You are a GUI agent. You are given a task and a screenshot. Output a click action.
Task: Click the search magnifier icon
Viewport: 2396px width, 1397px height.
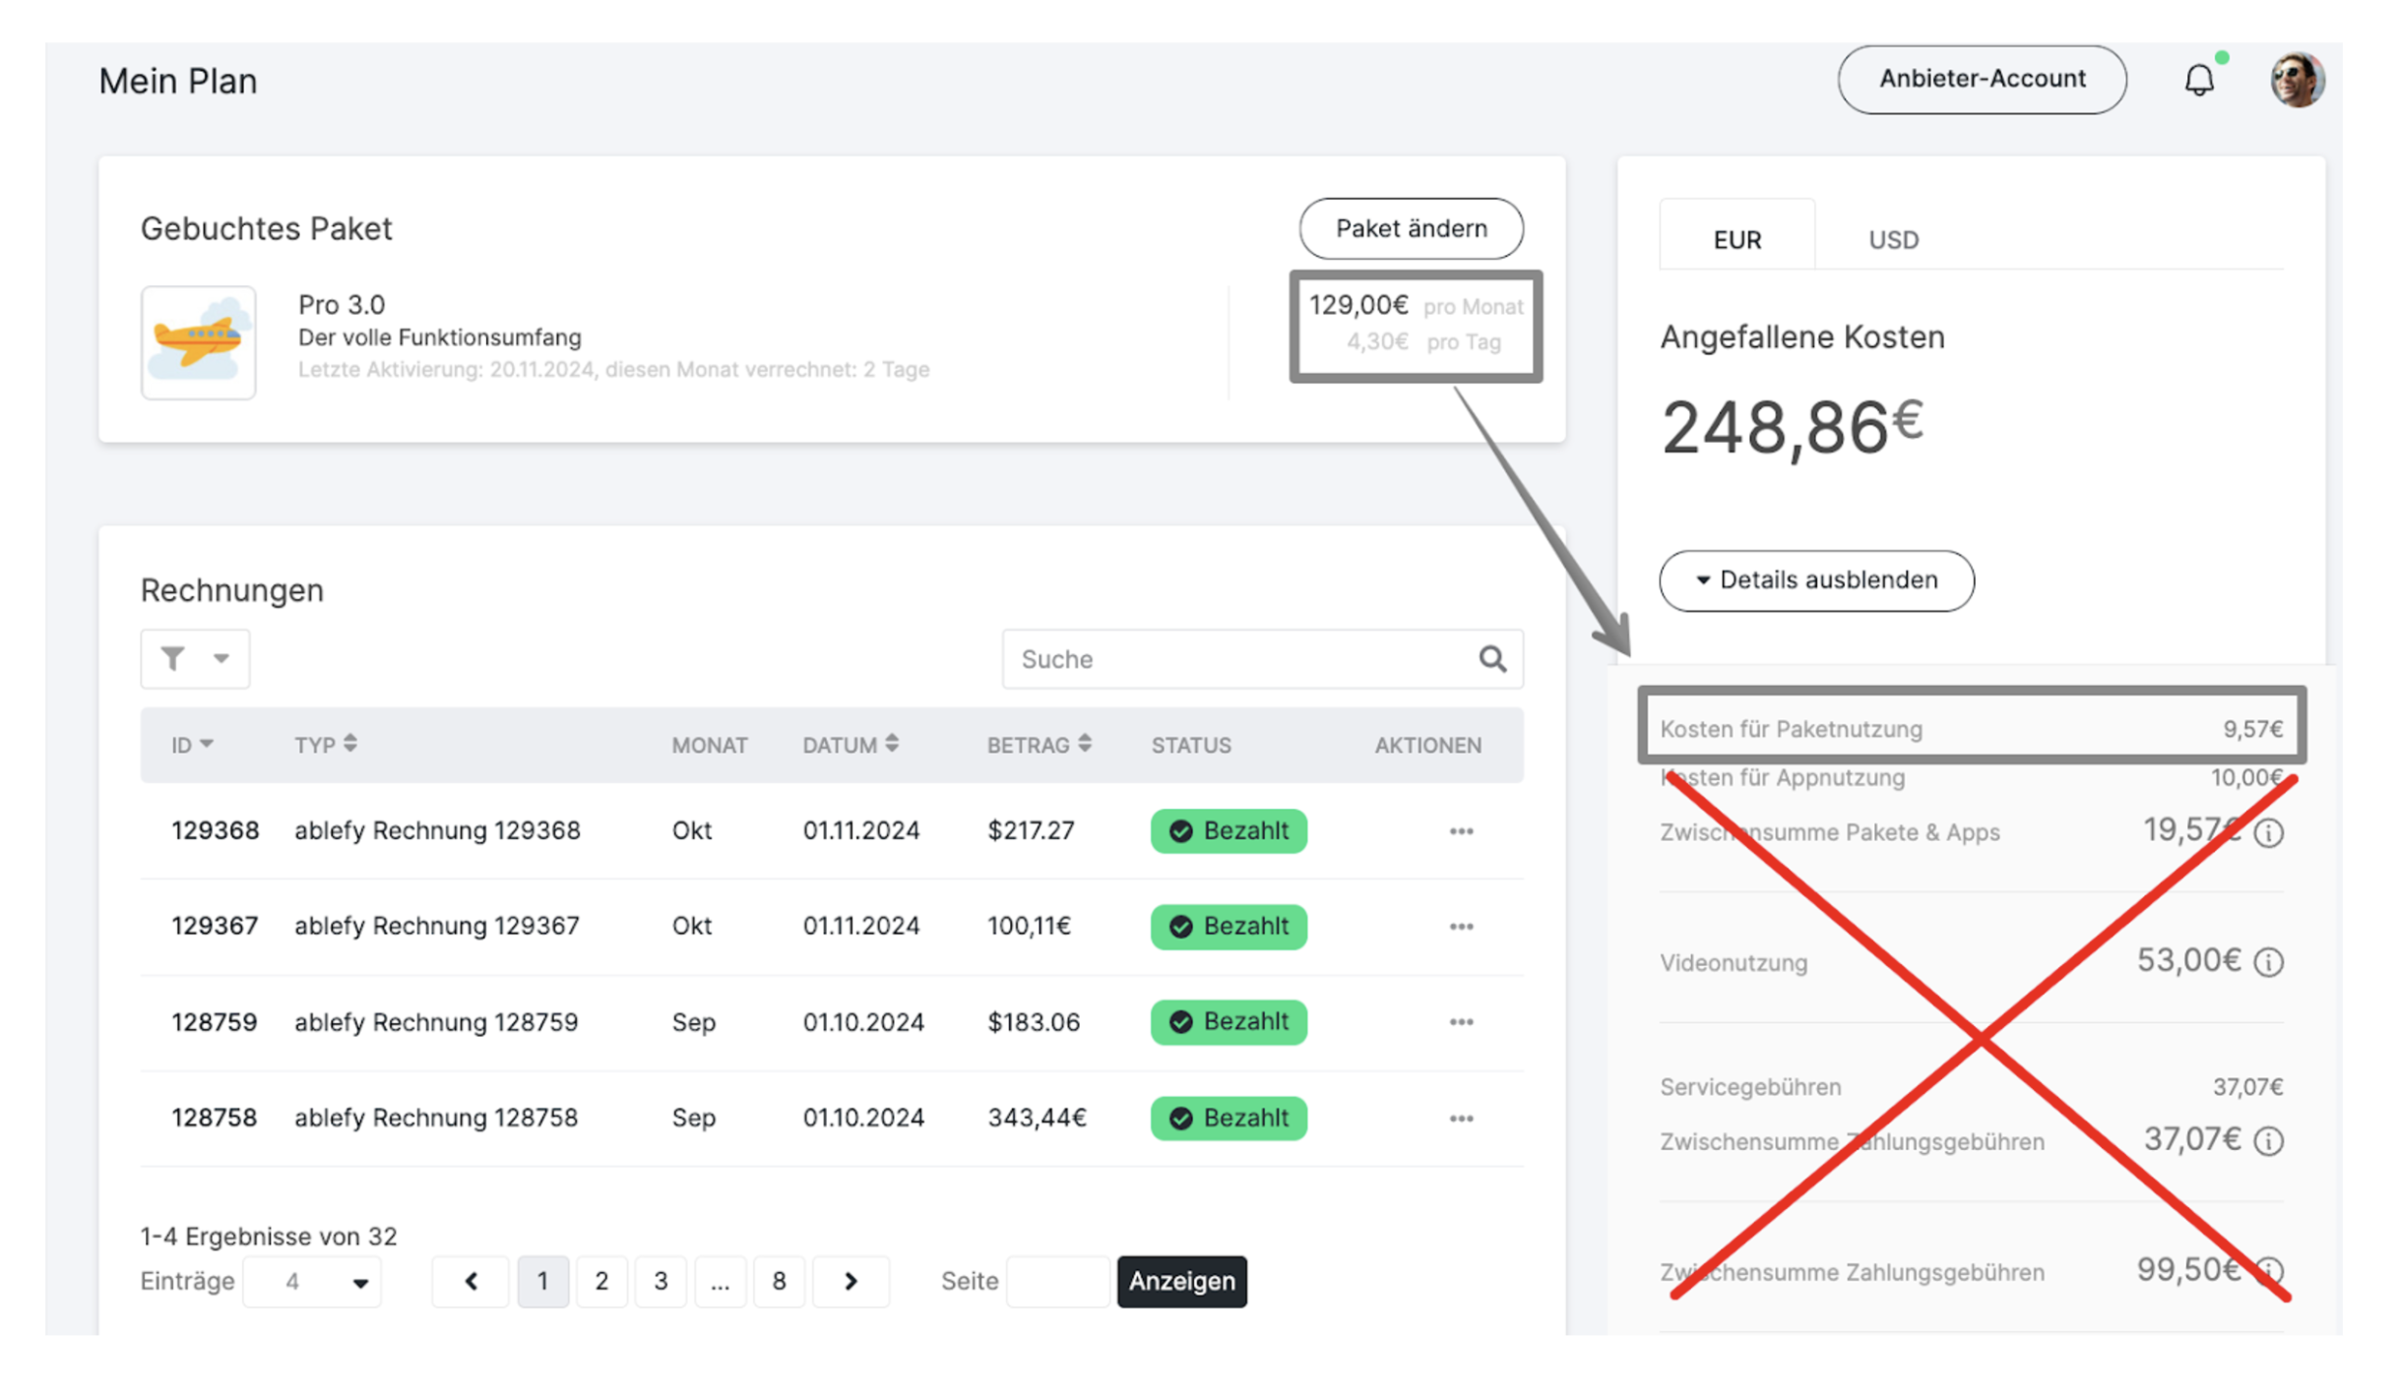(x=1492, y=658)
